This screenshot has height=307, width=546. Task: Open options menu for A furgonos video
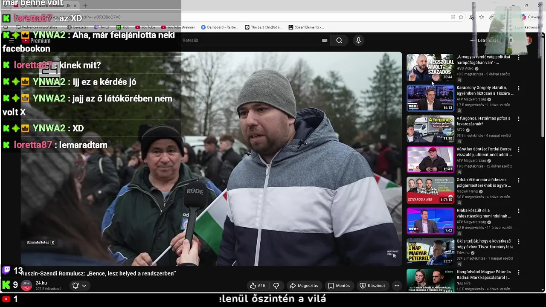click(x=519, y=119)
